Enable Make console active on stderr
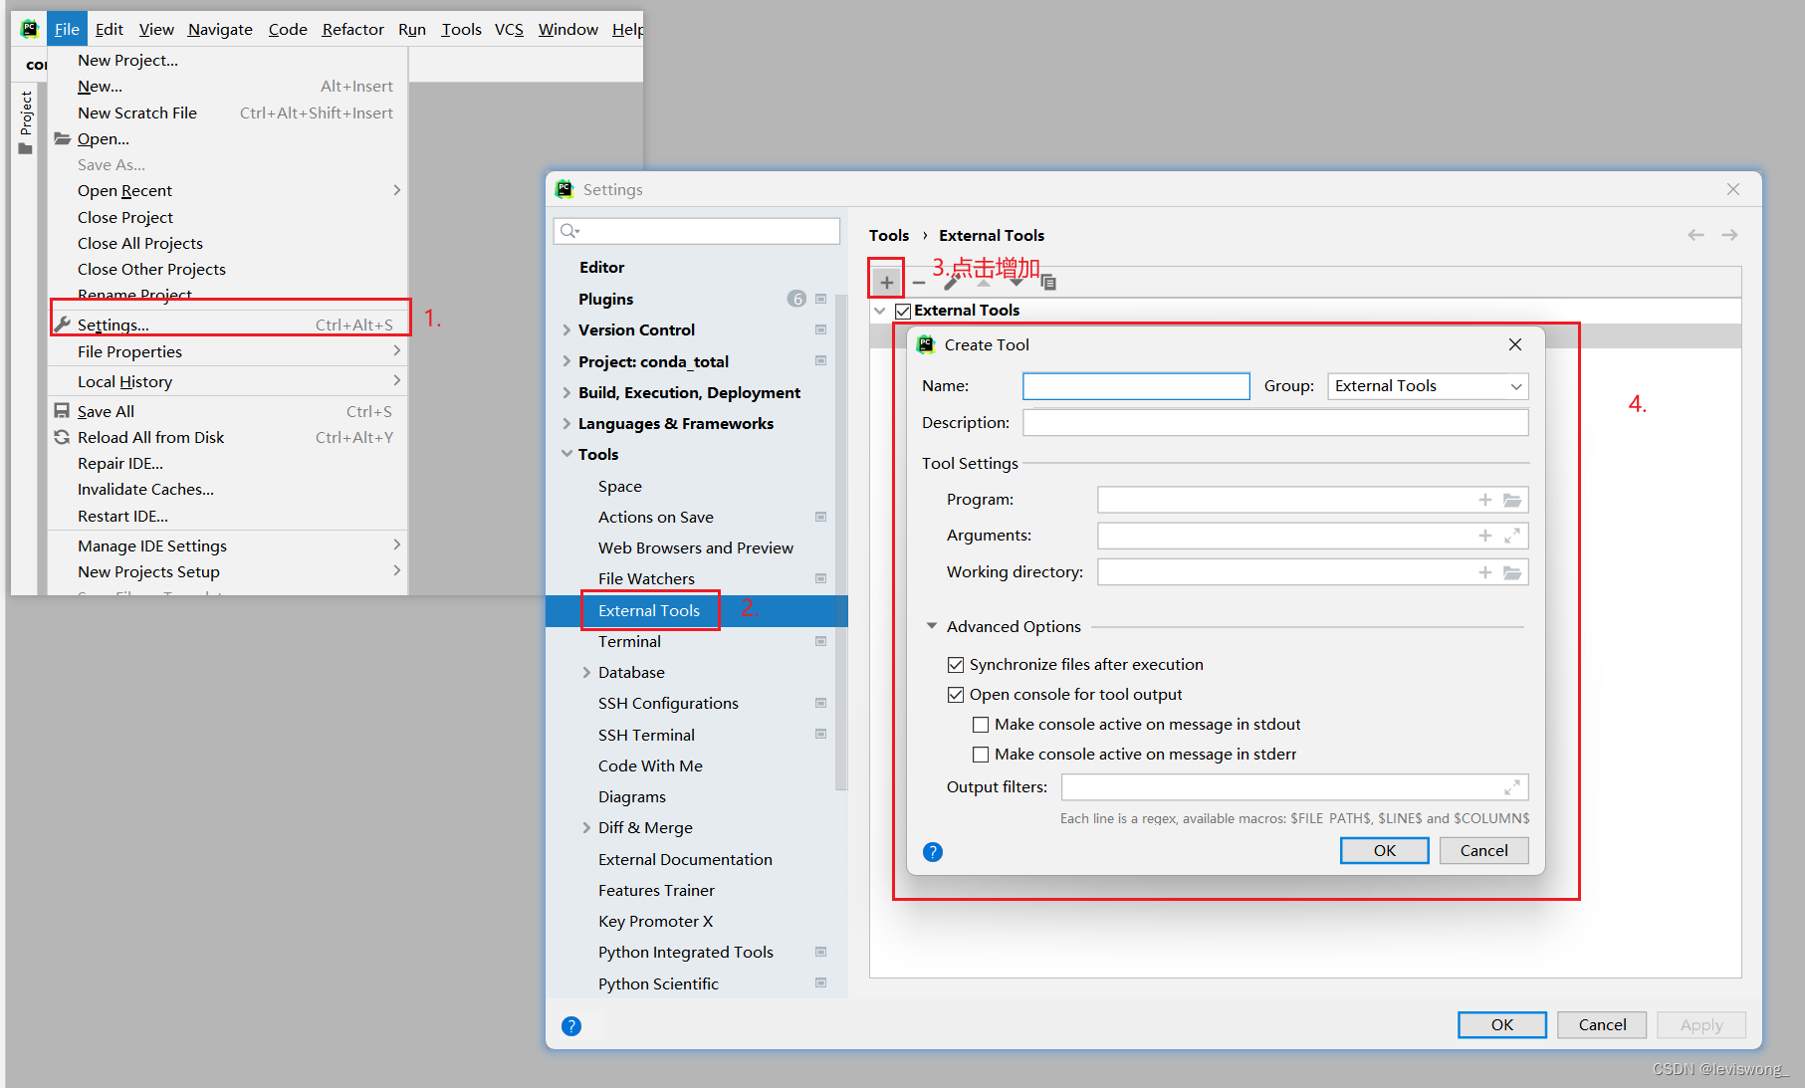The image size is (1805, 1088). click(x=981, y=755)
